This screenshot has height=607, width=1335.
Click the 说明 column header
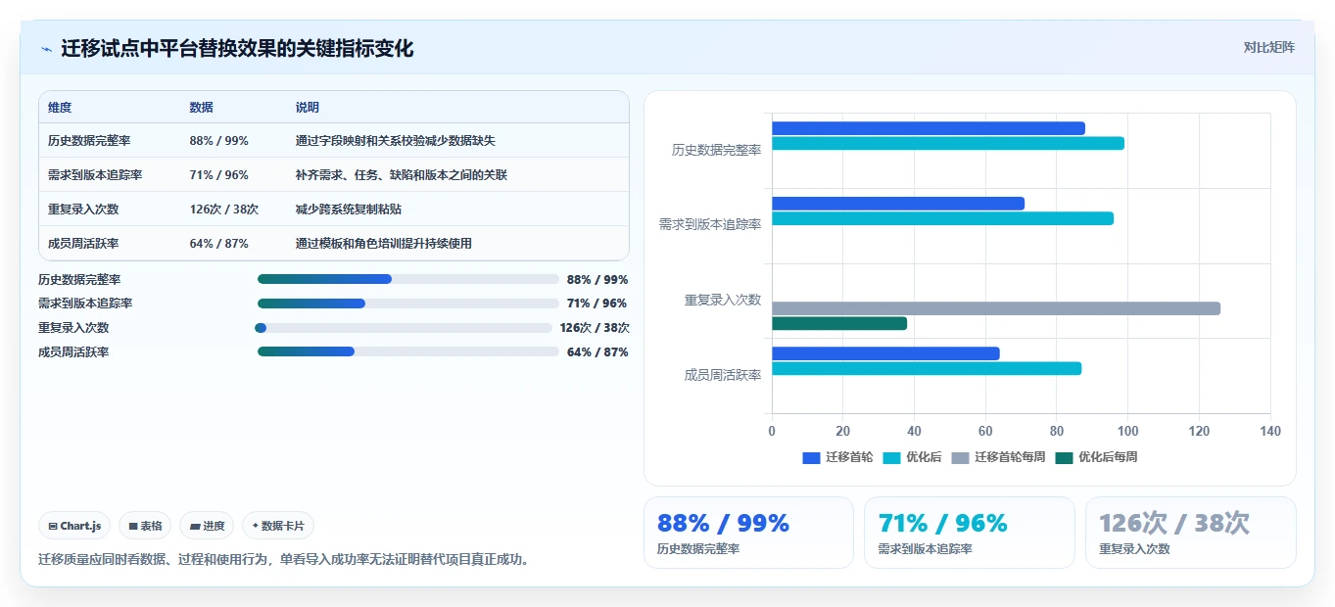tap(308, 108)
